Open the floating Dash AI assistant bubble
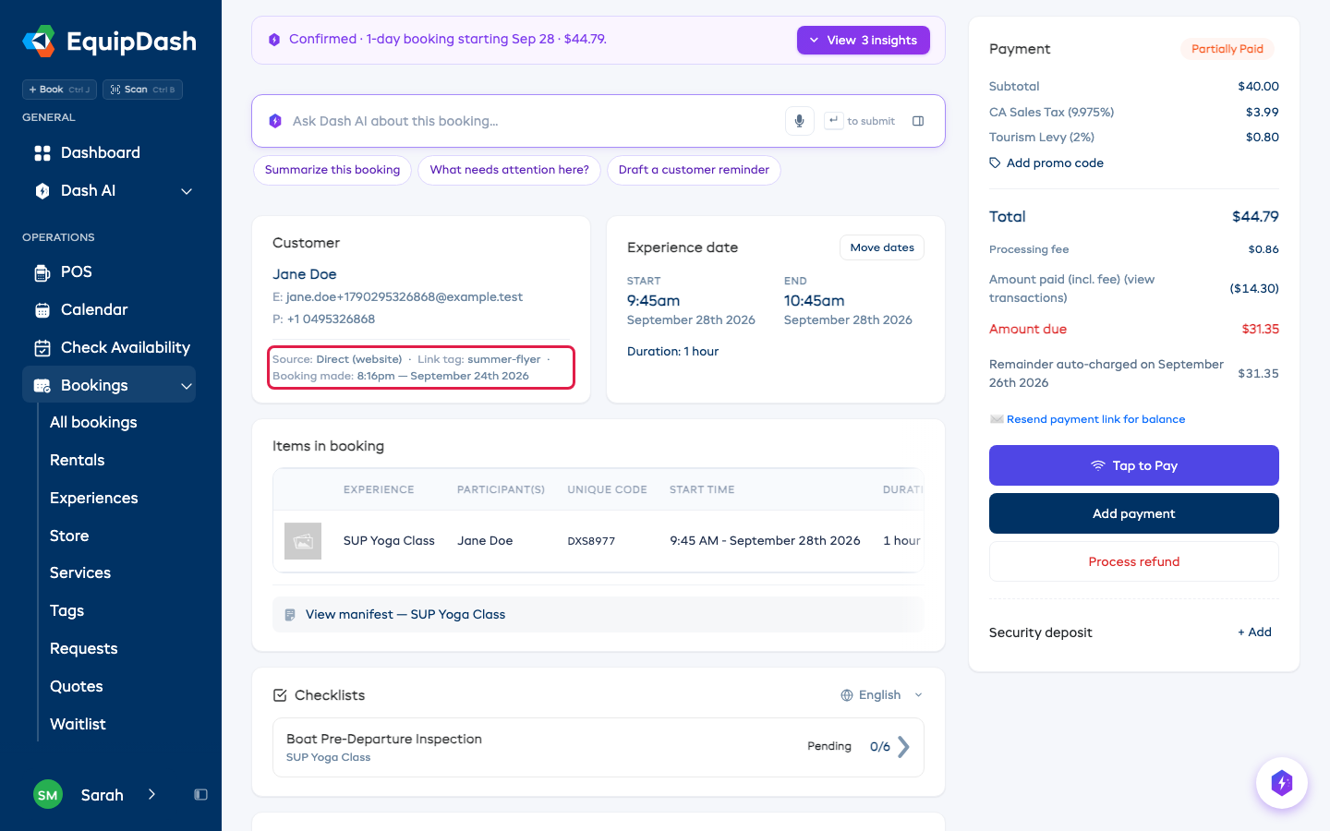The height and width of the screenshot is (831, 1330). pos(1281,783)
